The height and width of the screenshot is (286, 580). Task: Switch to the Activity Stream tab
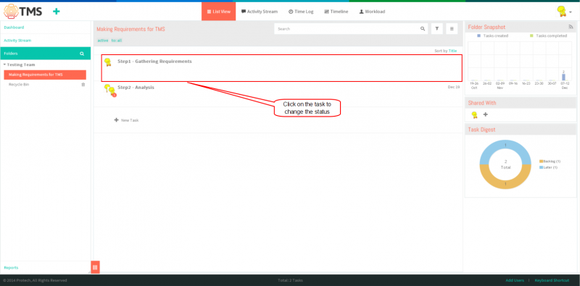click(260, 12)
